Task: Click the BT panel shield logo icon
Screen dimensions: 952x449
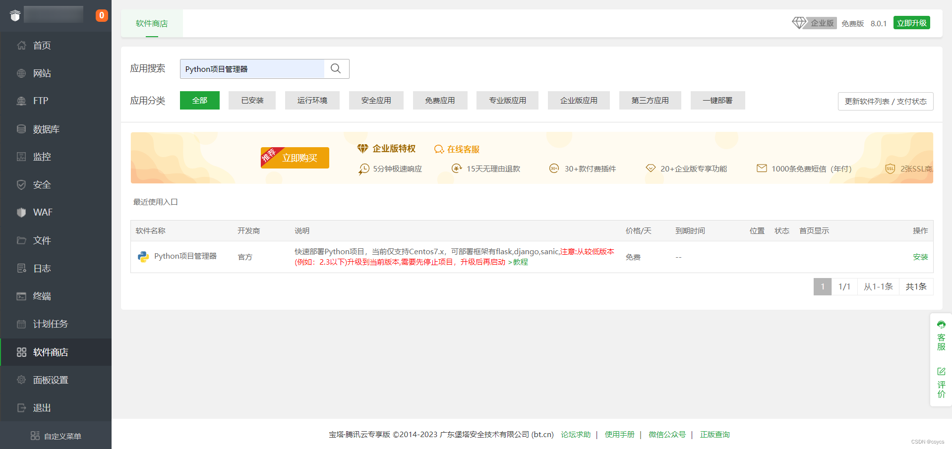Action: (x=15, y=15)
